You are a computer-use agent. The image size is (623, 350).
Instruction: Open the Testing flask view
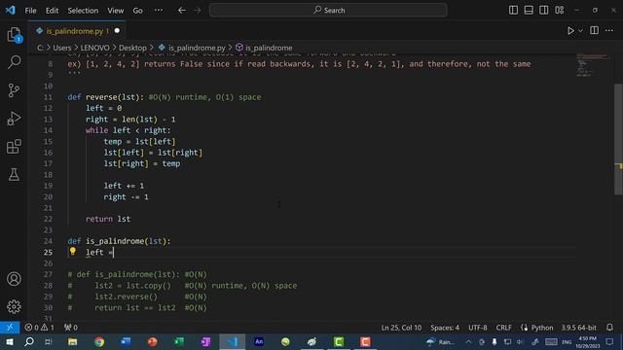click(14, 174)
